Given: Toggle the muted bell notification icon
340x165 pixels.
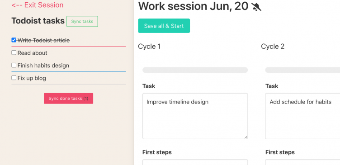Looking at the screenshot, I should 256,7.
